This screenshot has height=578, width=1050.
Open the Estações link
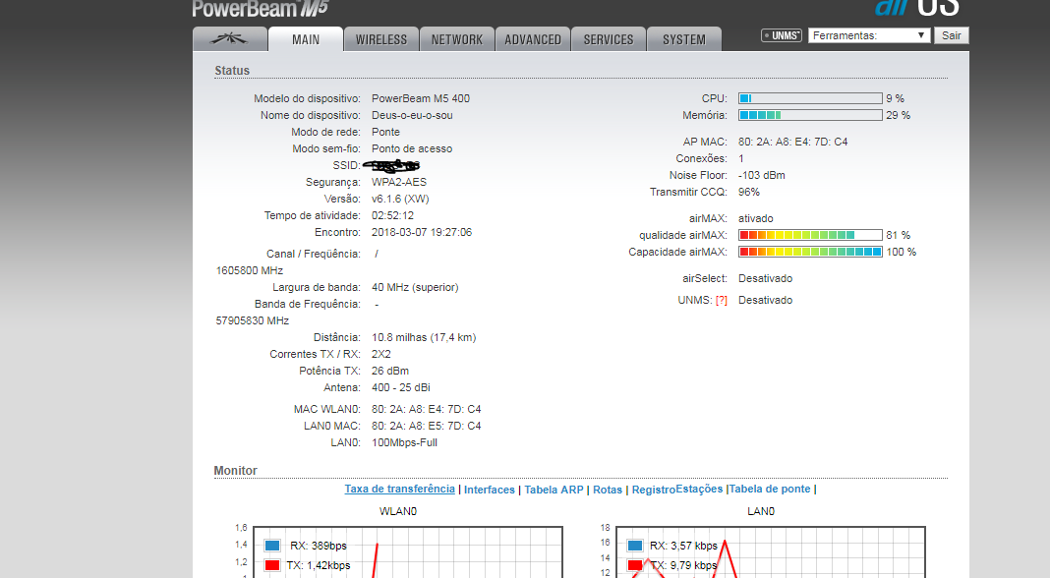tap(699, 489)
